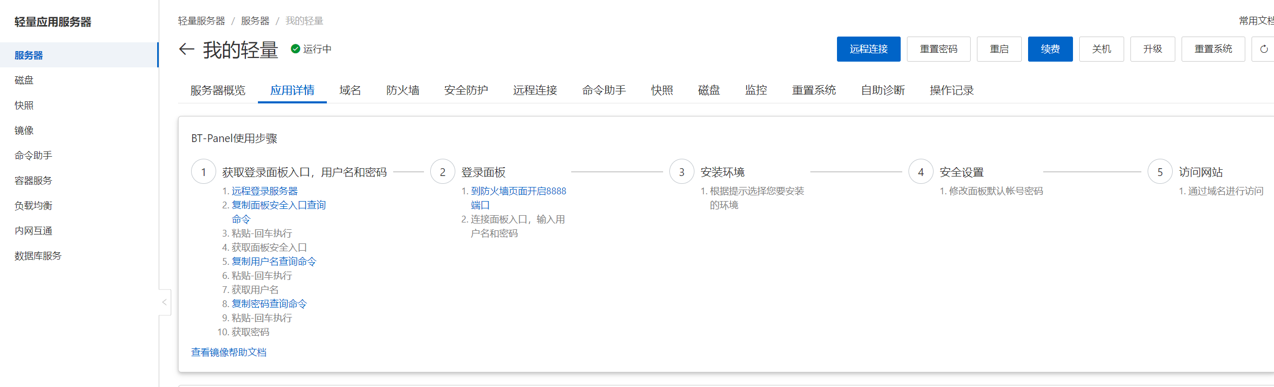Switch to the 服务器概览 tab

tap(218, 90)
